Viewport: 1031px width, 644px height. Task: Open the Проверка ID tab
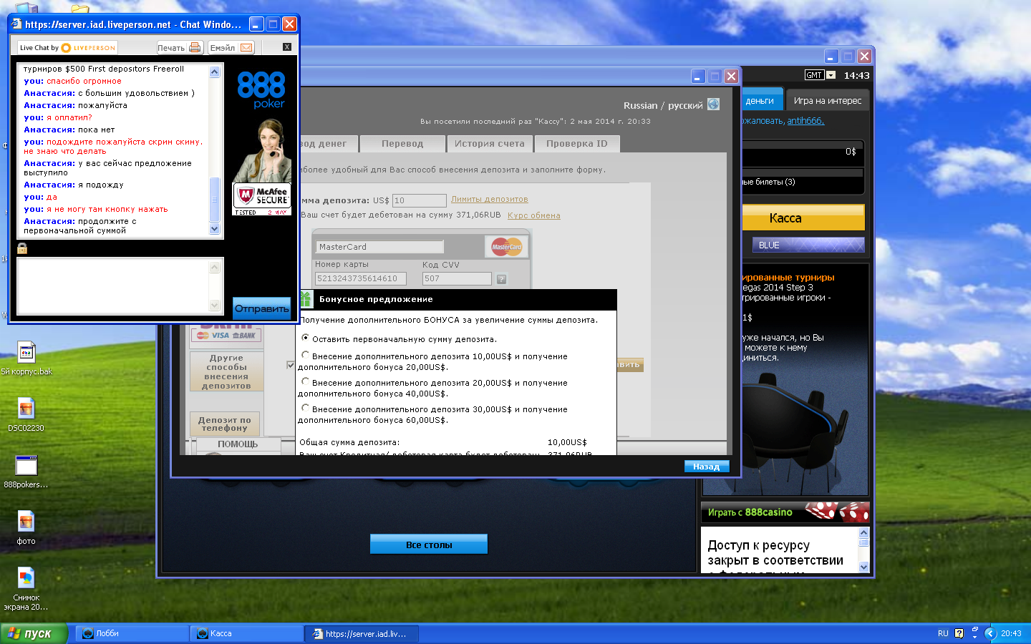pos(577,144)
